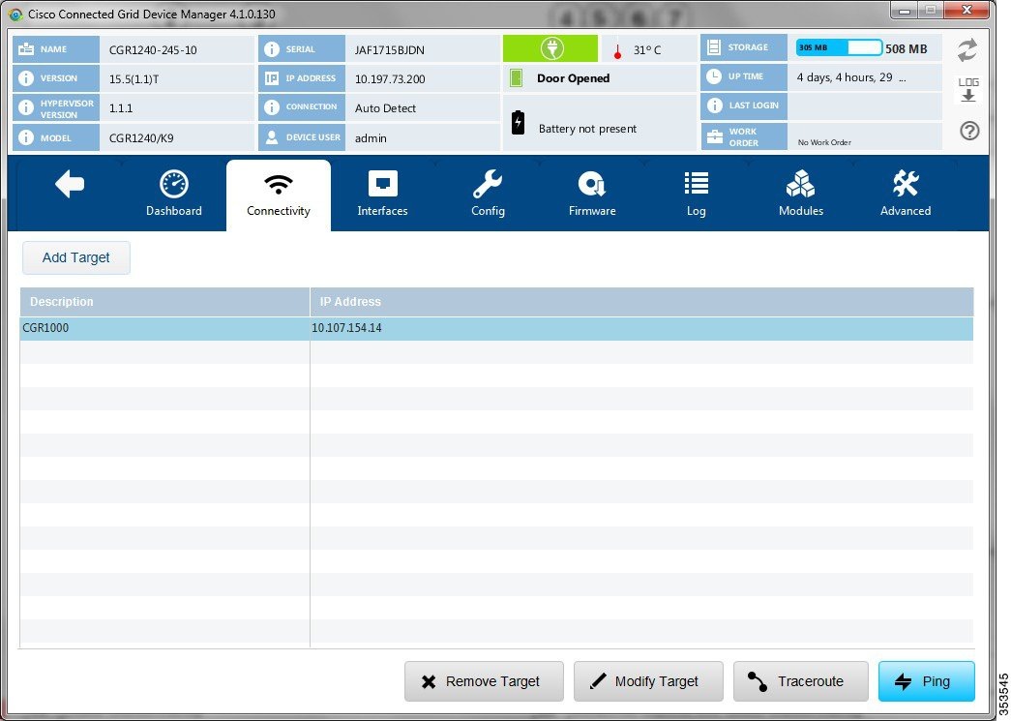Click the admin device user value
The image size is (1011, 721).
pyautogui.click(x=371, y=138)
